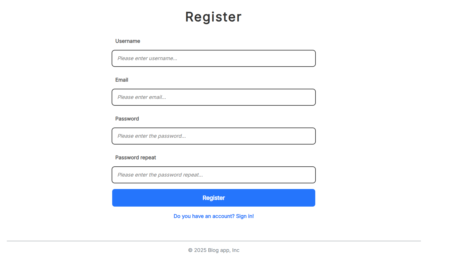Click the large "Register" page heading
The width and height of the screenshot is (453, 261).
coord(213,17)
